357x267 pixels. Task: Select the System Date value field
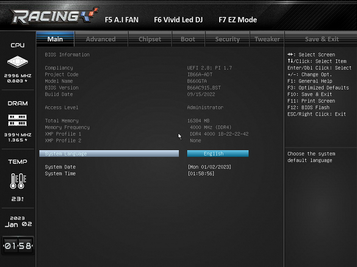[x=210, y=167]
